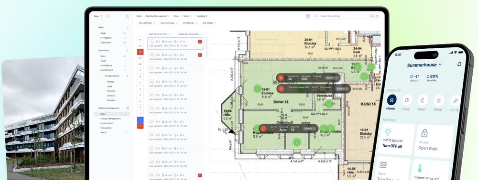Open Energy Management page
The height and width of the screenshot is (185, 478).
point(110,119)
